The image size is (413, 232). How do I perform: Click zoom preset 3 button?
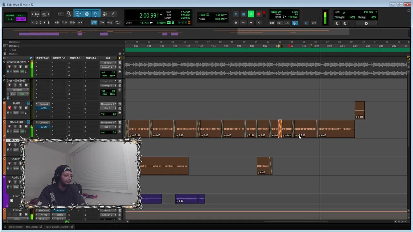click(40, 23)
